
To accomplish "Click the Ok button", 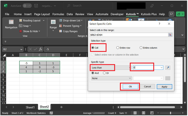I will click(130, 86).
